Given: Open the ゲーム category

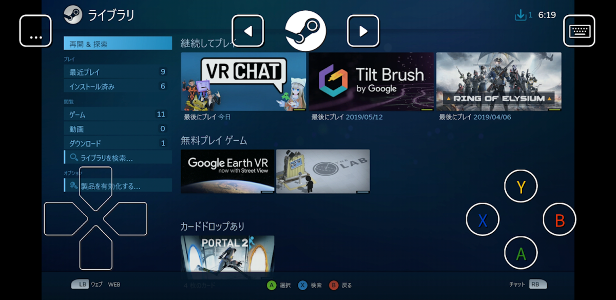Looking at the screenshot, I should click(x=118, y=115).
